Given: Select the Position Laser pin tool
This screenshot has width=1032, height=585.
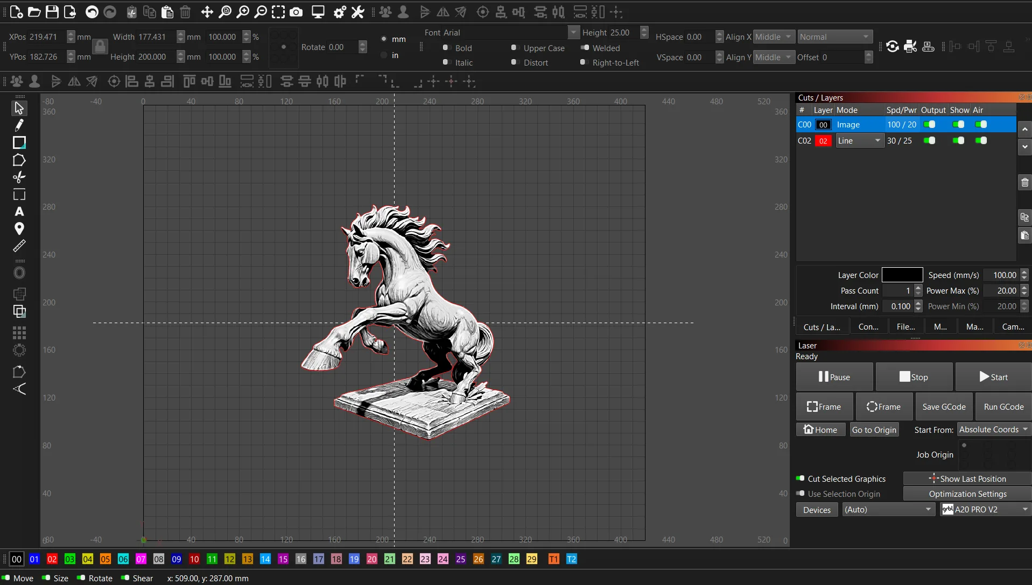Looking at the screenshot, I should [x=19, y=229].
